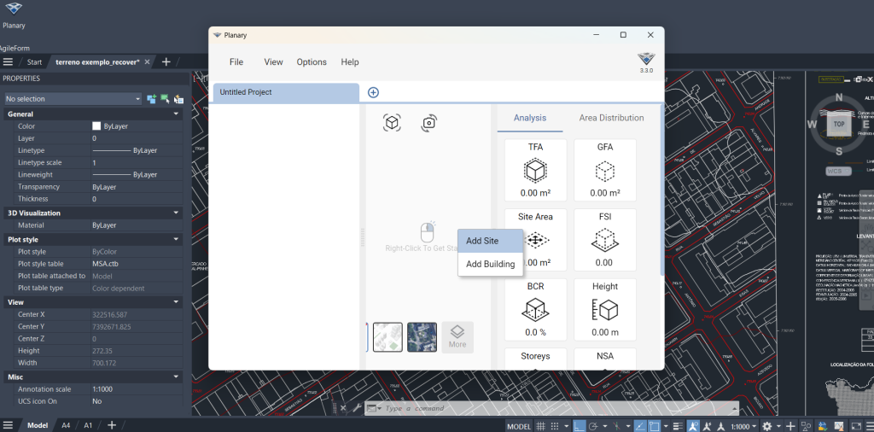
Task: Switch to the Area Distribution tab
Action: coord(611,118)
